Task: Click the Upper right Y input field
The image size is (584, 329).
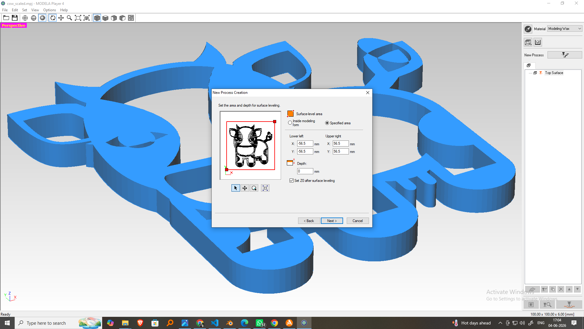Action: click(341, 151)
